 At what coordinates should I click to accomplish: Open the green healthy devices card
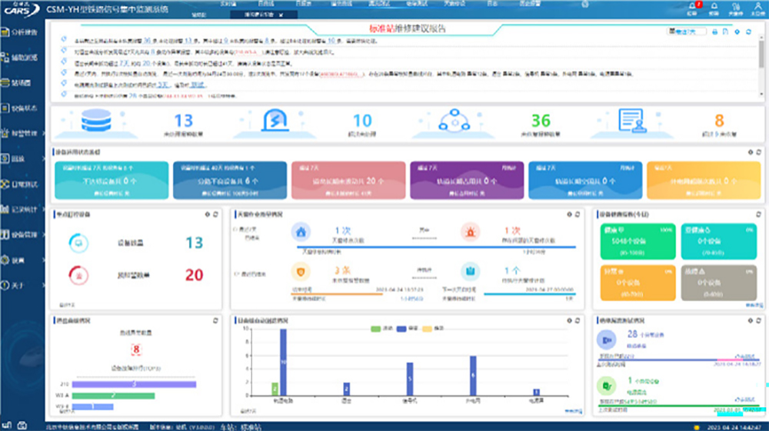[x=630, y=241]
